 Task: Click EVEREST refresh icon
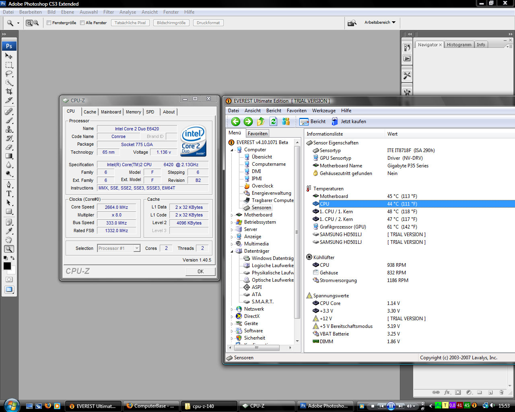[274, 122]
